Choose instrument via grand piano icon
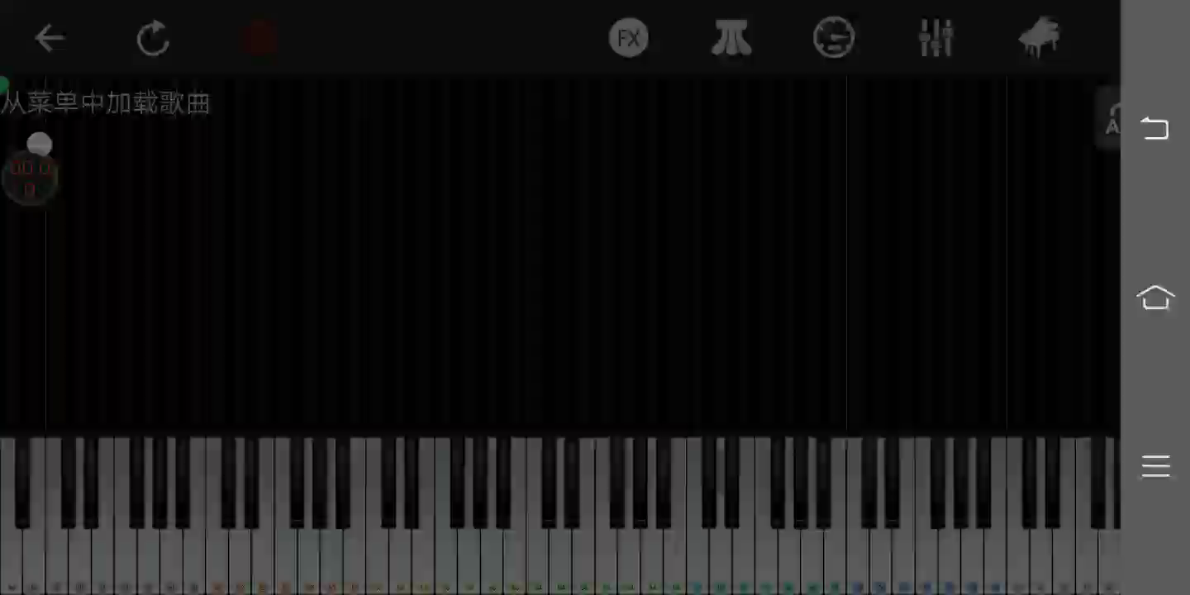1190x595 pixels. (x=1039, y=37)
